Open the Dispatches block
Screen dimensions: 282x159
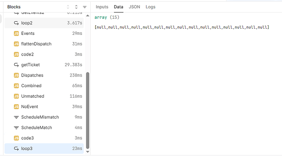point(44,75)
